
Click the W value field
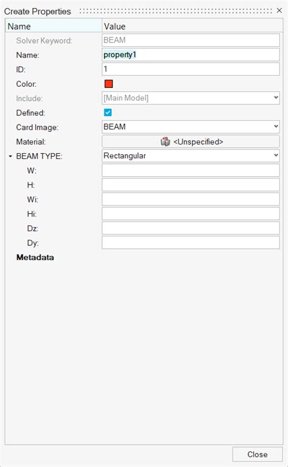191,171
